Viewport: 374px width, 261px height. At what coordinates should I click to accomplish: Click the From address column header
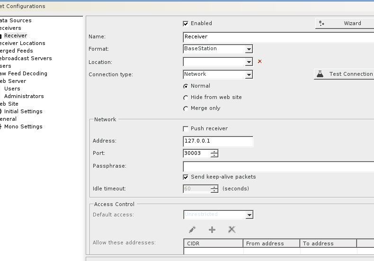click(x=271, y=243)
